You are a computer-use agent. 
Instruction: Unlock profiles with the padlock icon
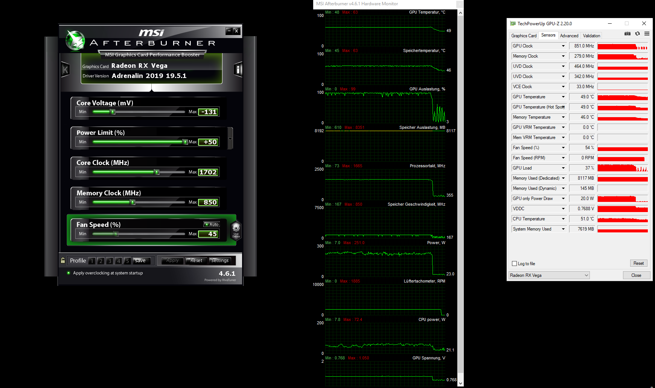[63, 260]
